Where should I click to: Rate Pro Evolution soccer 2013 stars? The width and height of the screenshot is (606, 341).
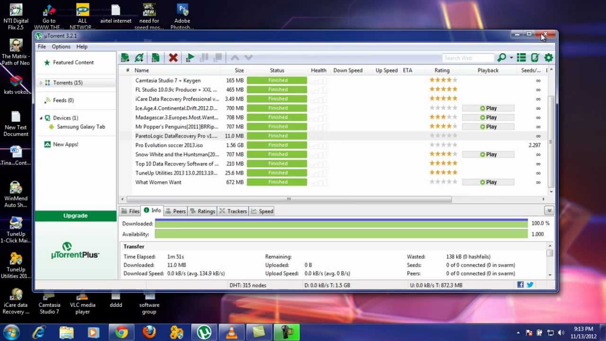tap(443, 145)
